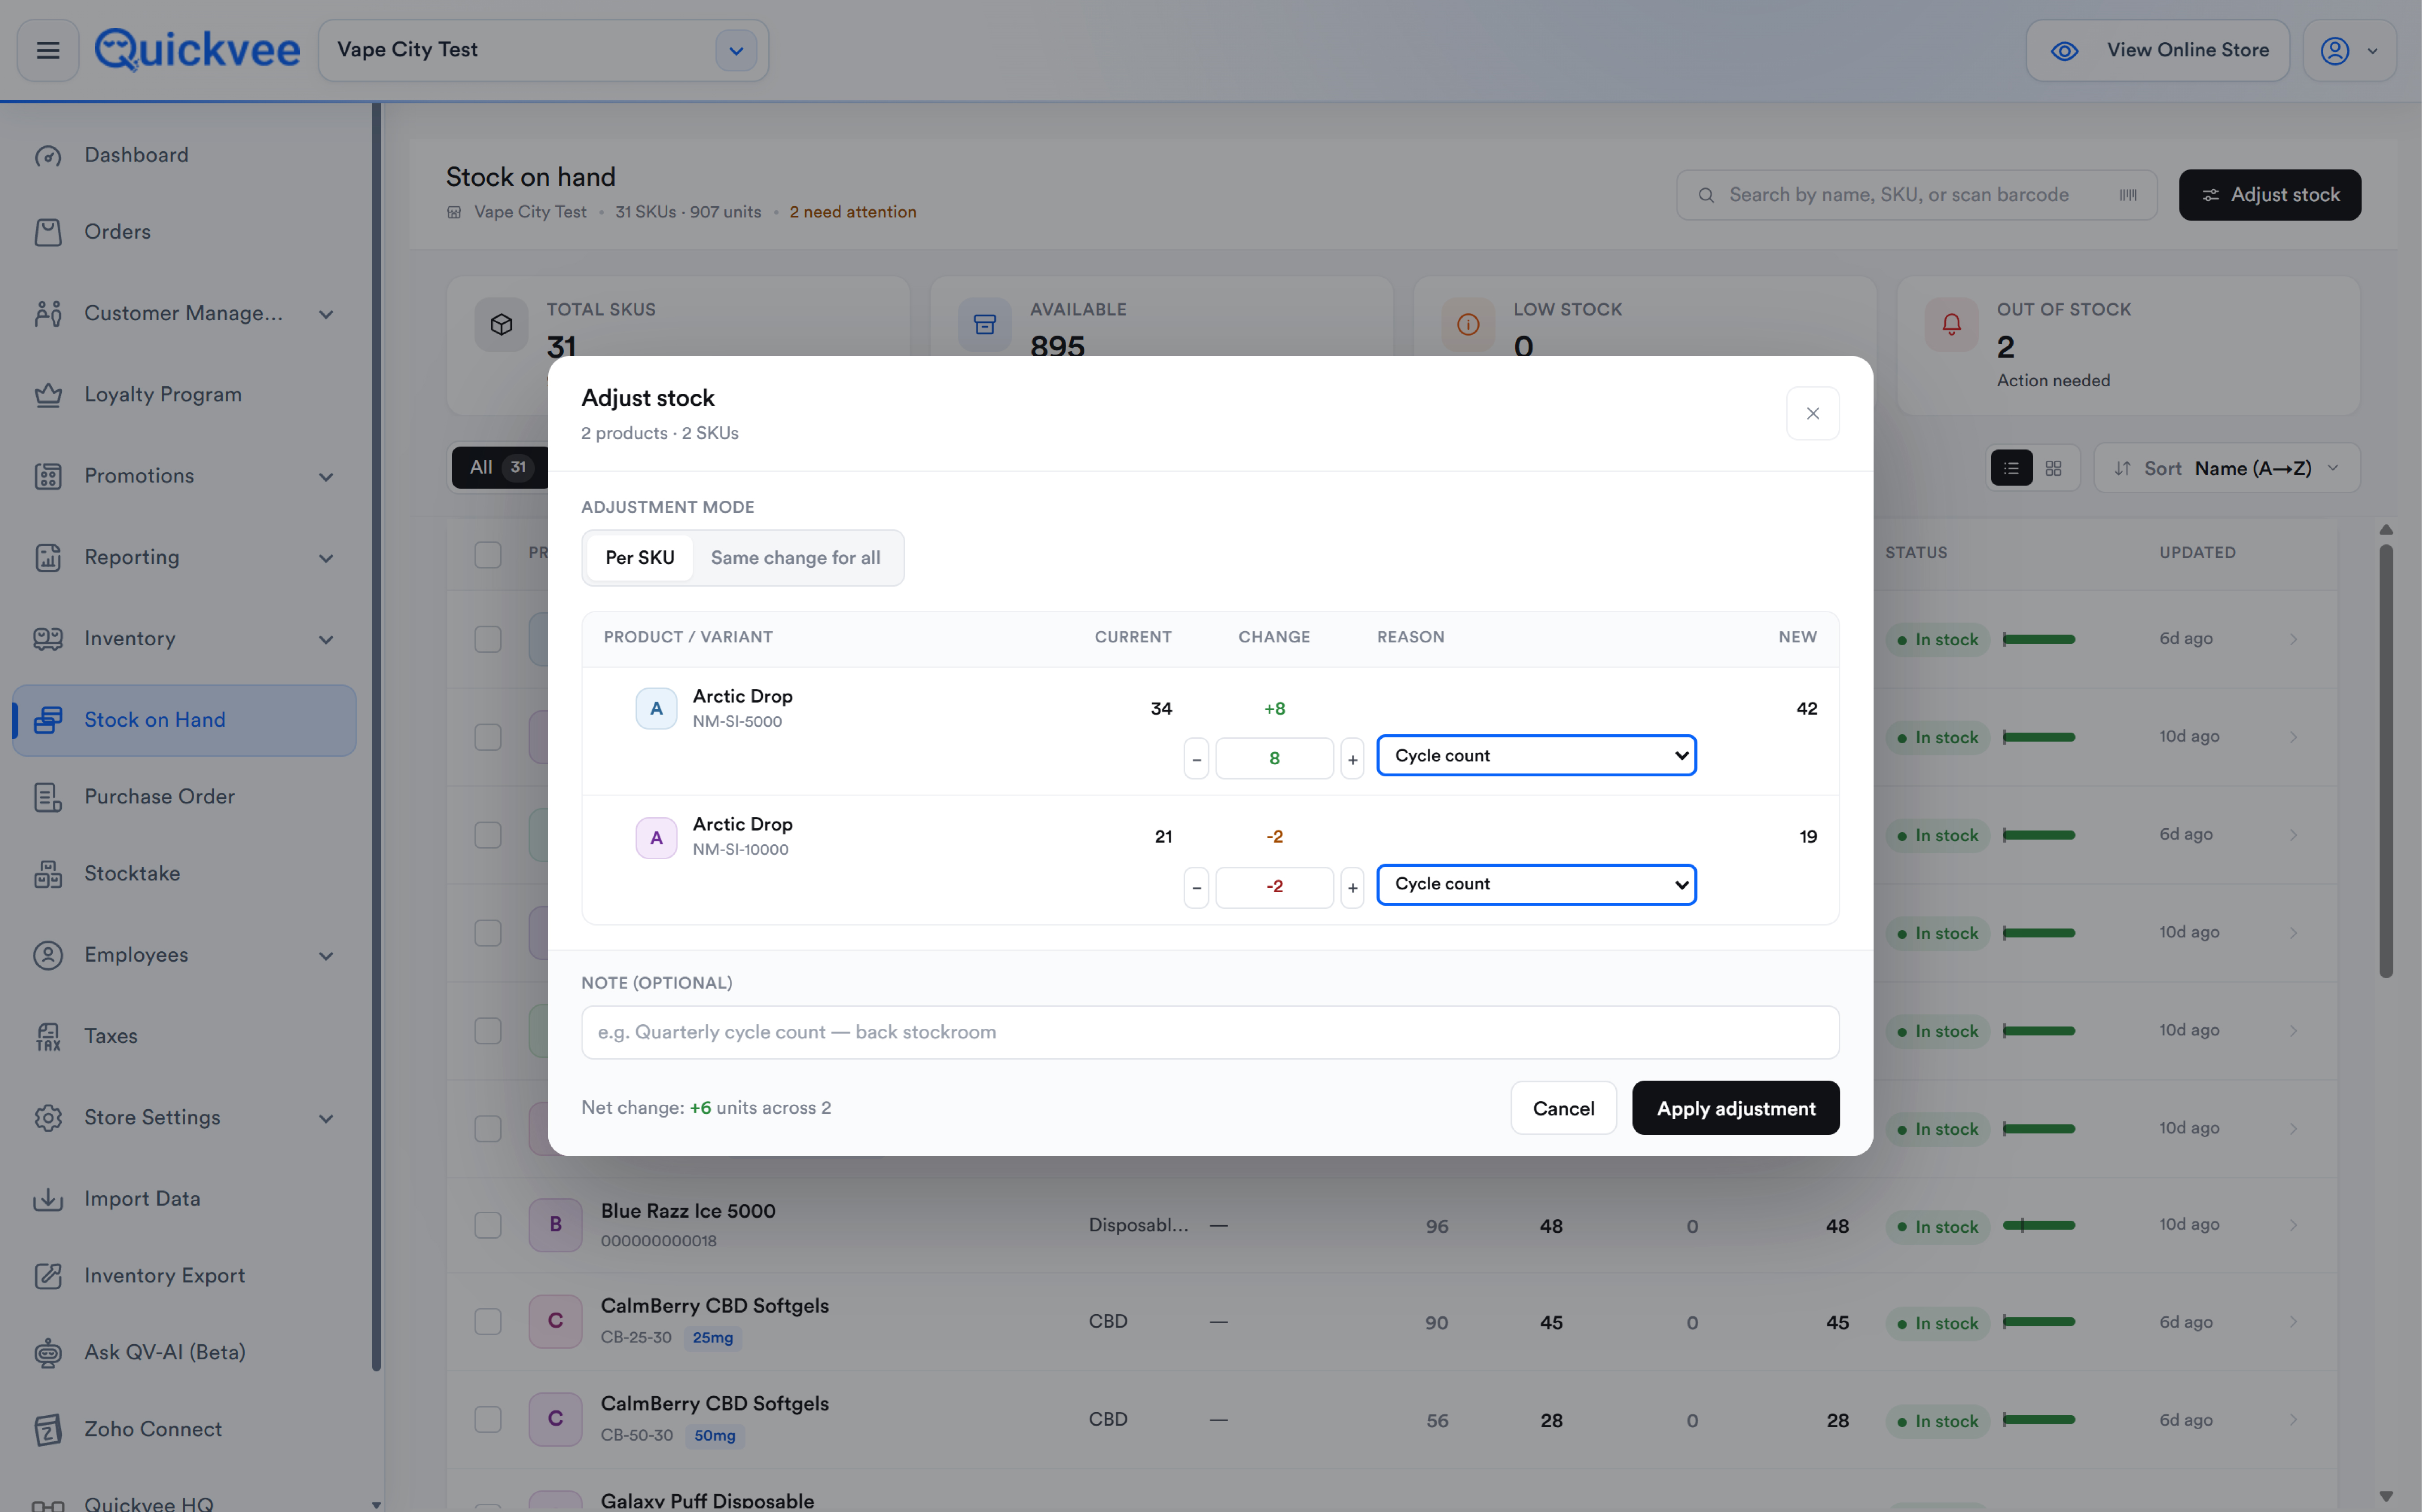The width and height of the screenshot is (2422, 1512).
Task: Click the Inventory Export icon
Action: click(48, 1276)
